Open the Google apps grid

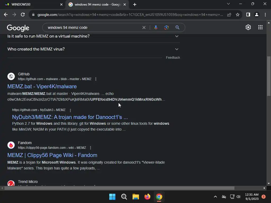tap(260, 27)
